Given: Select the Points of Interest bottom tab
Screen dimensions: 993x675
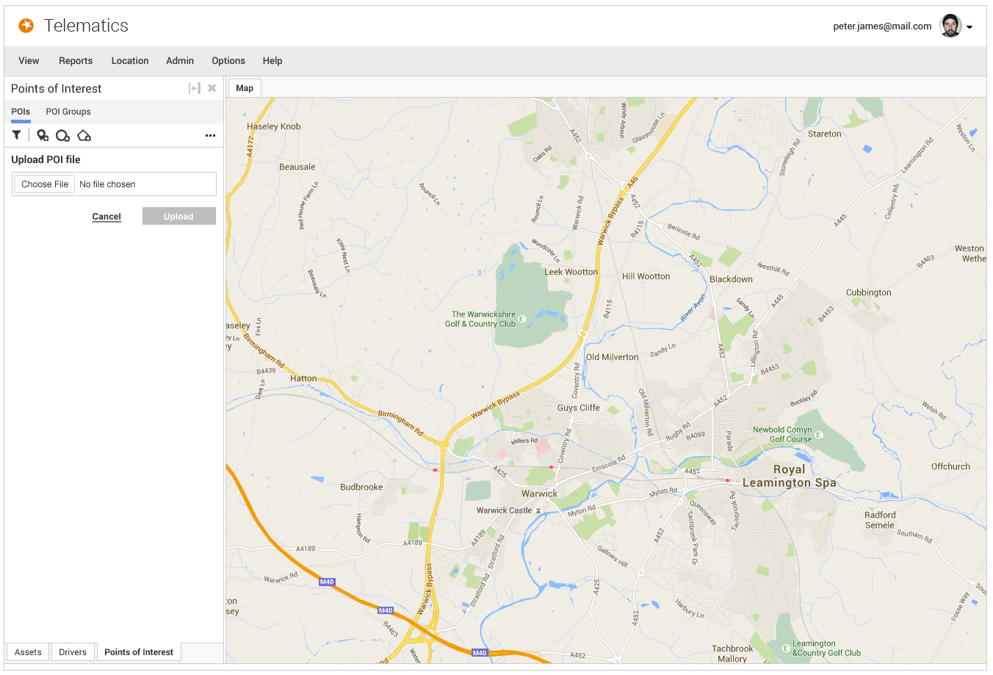Looking at the screenshot, I should click(139, 652).
